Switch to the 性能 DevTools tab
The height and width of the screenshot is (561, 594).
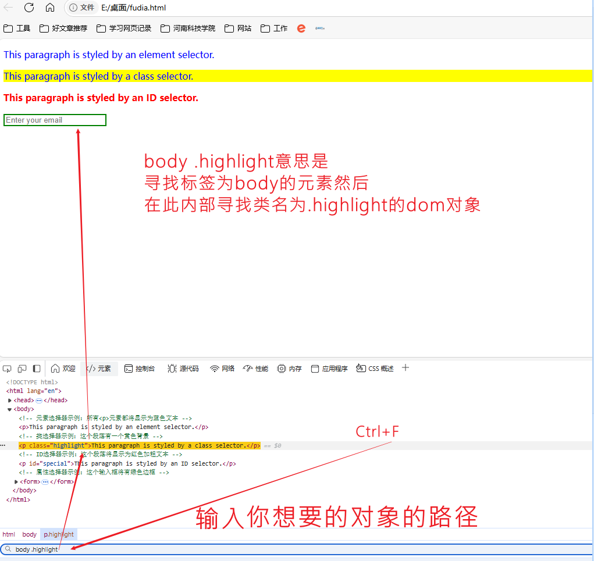[256, 369]
